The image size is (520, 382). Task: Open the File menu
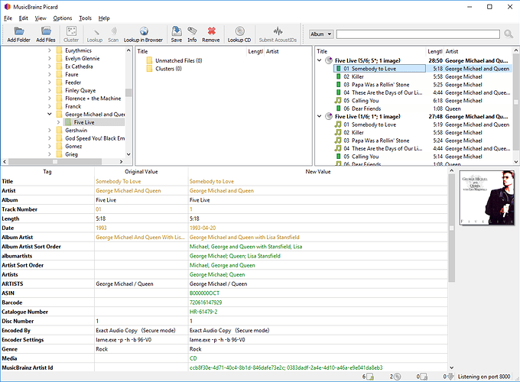(8, 18)
